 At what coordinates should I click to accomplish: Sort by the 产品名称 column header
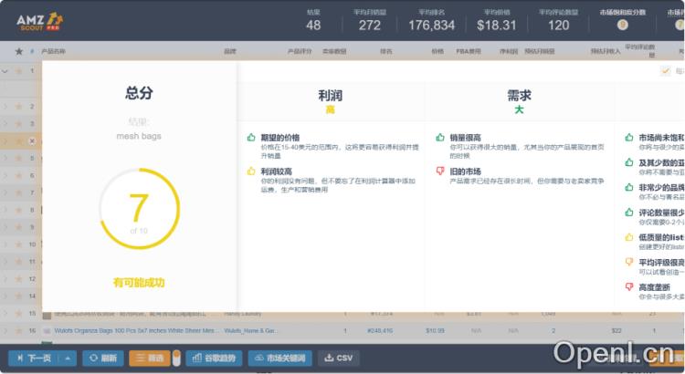[54, 51]
